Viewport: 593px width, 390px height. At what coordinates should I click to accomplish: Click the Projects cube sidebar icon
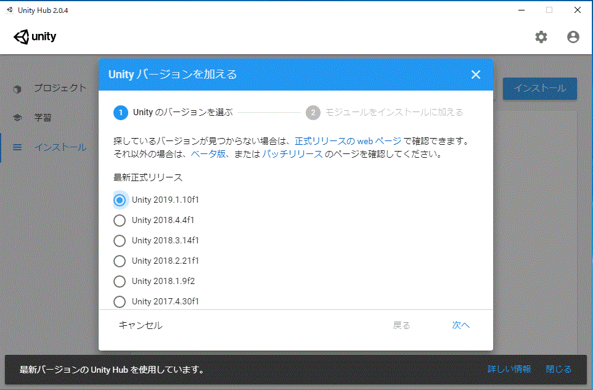[17, 89]
